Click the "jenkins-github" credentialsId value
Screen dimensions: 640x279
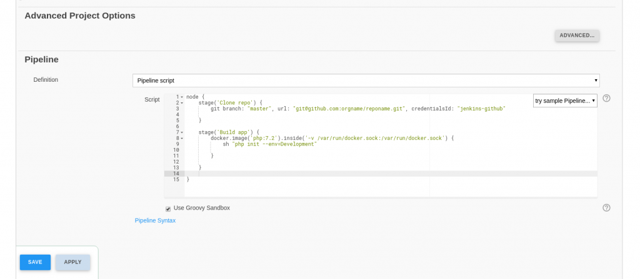click(481, 109)
